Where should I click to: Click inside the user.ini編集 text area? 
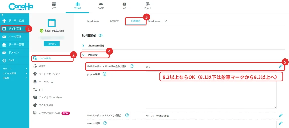click(x=211, y=125)
